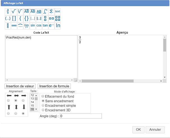Click the limit (lim) function icon
The image size is (170, 138).
coord(27,26)
